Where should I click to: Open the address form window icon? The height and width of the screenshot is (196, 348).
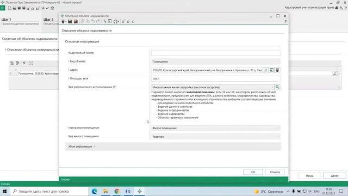point(271,70)
